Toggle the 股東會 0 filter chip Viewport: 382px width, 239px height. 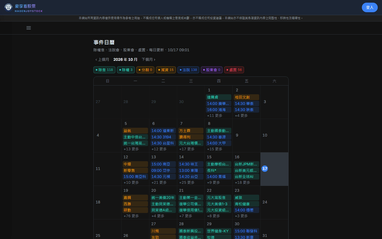click(x=212, y=70)
